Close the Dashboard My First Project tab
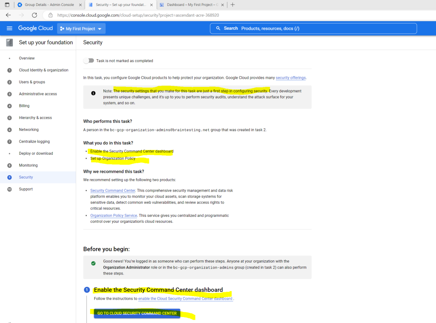Image resolution: width=436 pixels, height=323 pixels. pos(222,5)
